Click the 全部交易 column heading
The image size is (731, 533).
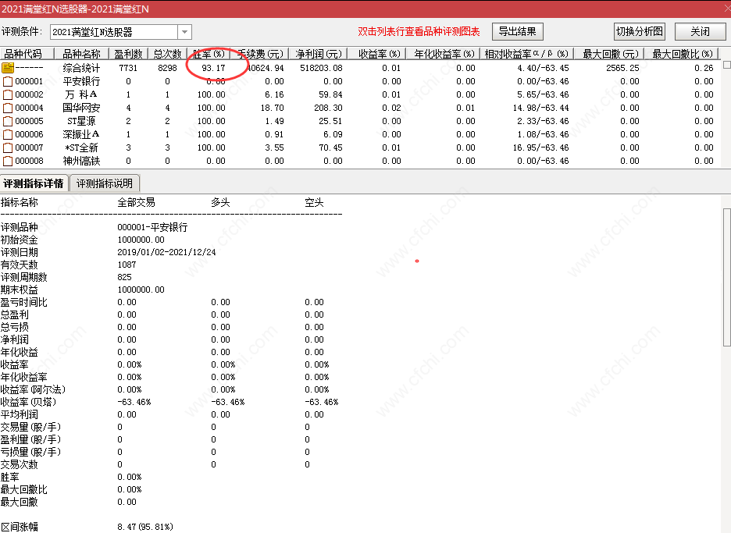136,203
